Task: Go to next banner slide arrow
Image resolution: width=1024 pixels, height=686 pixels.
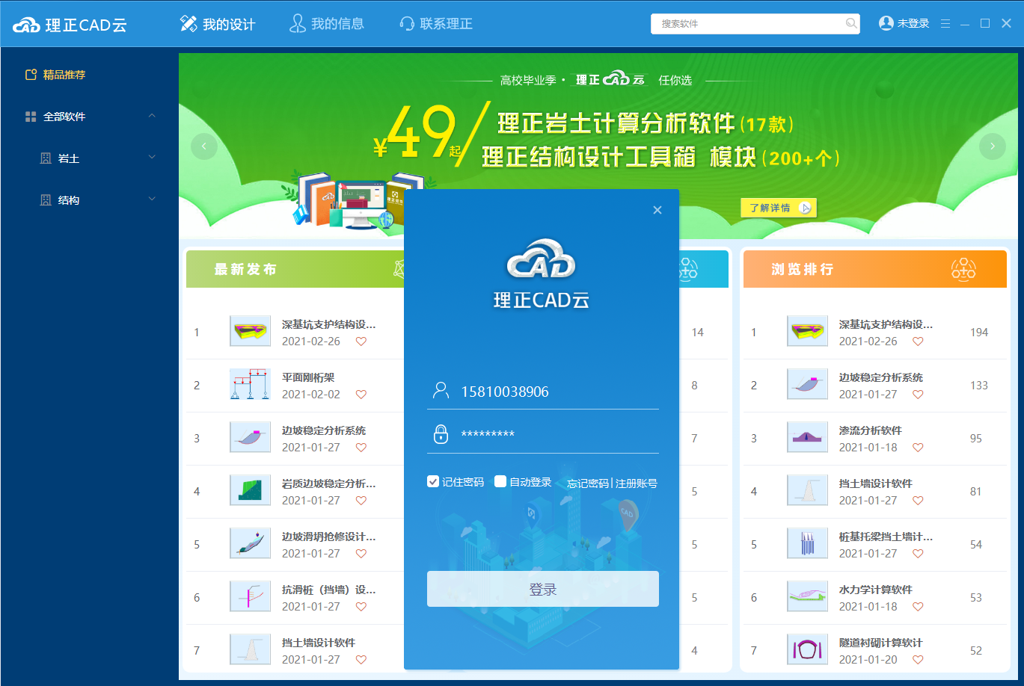Action: click(x=992, y=146)
